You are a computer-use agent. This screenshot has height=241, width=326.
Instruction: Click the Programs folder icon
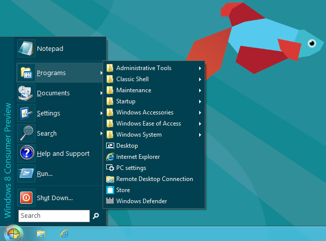pos(26,73)
